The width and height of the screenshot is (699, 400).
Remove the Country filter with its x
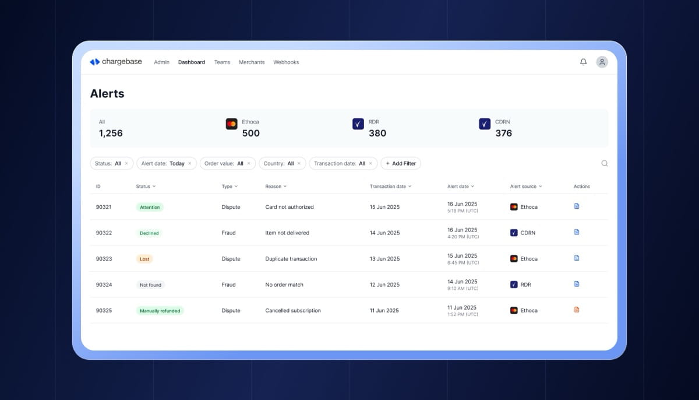click(x=299, y=164)
